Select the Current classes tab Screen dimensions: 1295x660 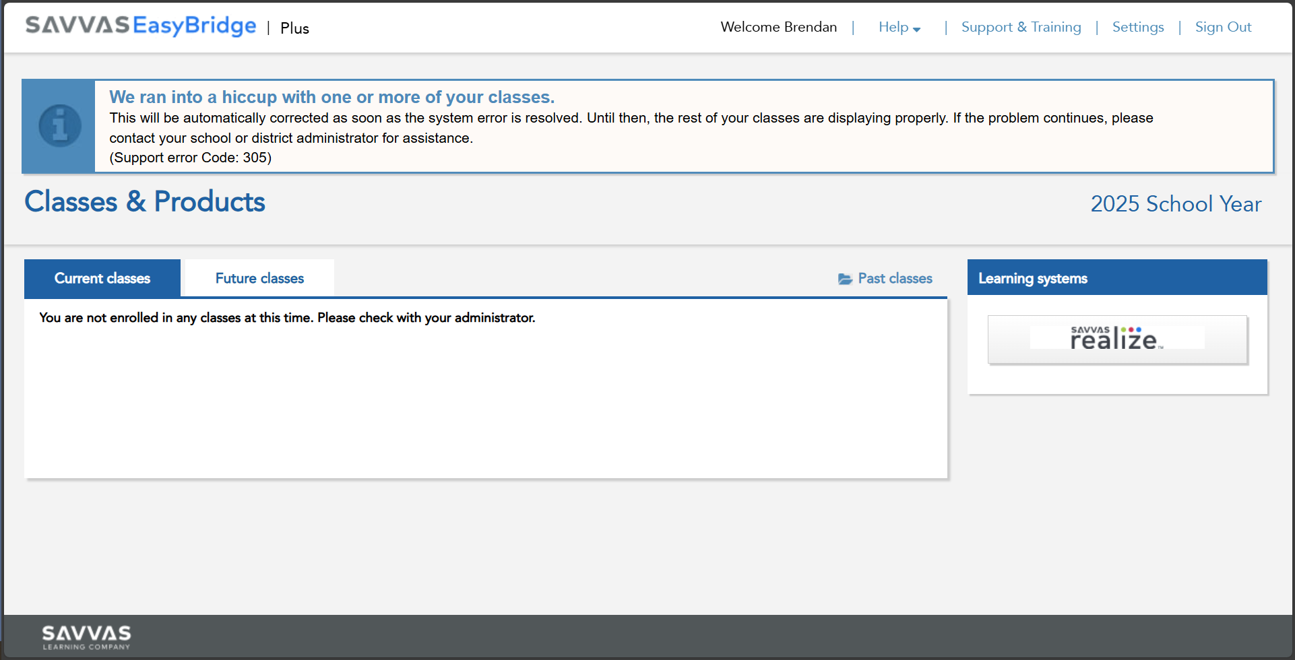102,277
